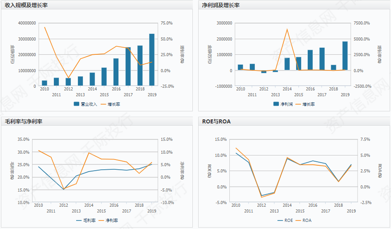Screen dimensions: 391x229
Task: Select the 2017 net profit bar
Action: tap(322, 59)
